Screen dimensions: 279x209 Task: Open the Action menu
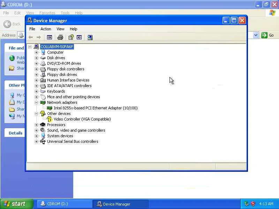pos(46,29)
